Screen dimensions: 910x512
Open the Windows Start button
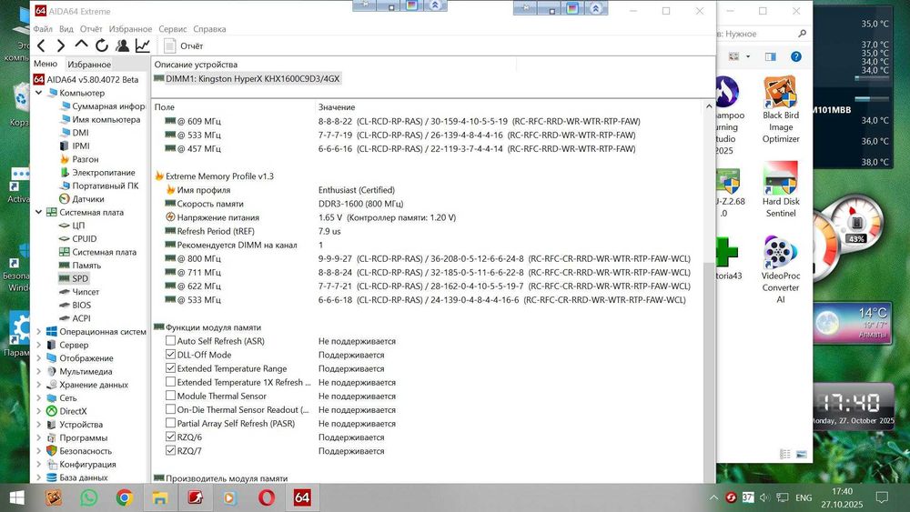17,497
